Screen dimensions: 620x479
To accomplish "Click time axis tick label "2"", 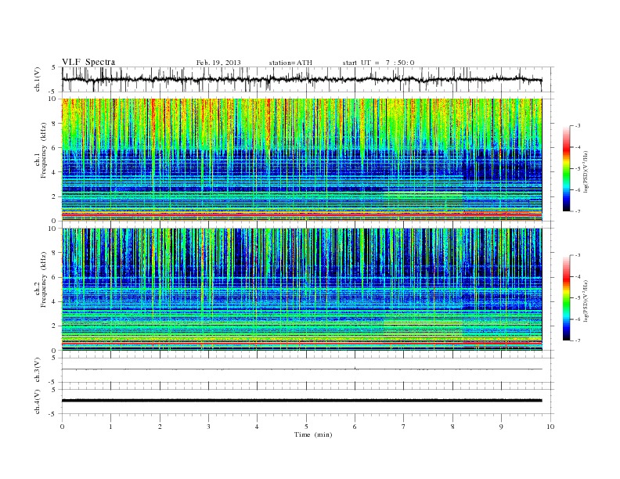I will pyautogui.click(x=160, y=427).
